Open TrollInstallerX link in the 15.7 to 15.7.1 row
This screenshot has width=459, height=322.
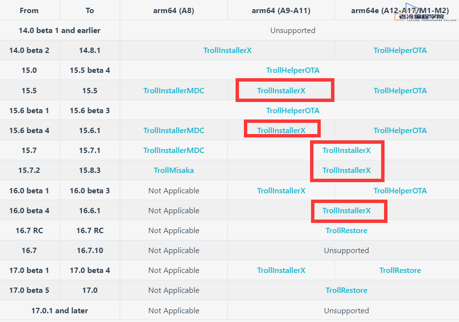point(346,150)
